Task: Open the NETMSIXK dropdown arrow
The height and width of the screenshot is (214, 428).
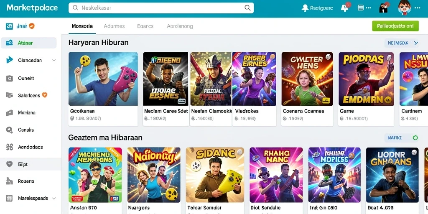Action: [x=416, y=43]
